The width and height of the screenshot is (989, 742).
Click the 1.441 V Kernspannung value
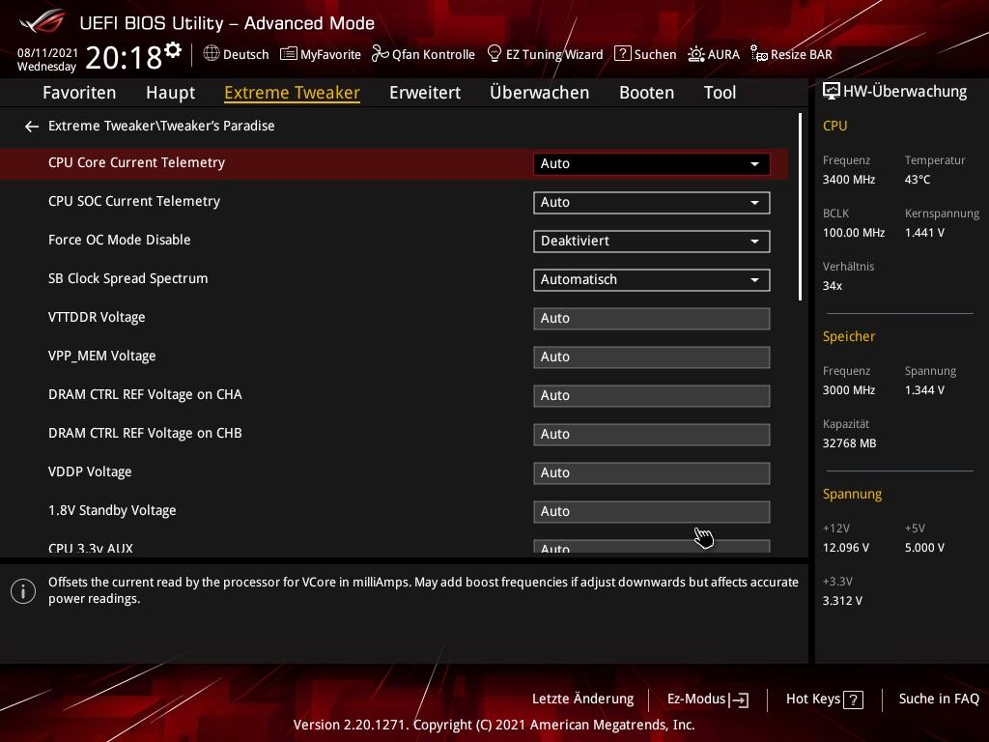click(x=924, y=233)
